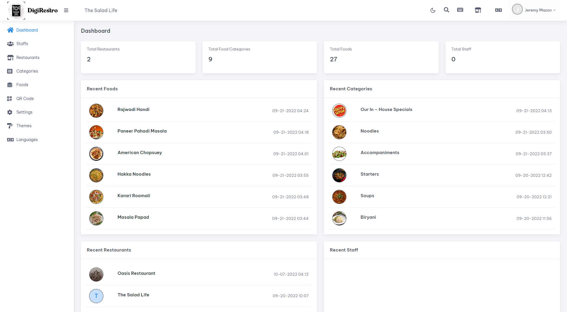Open the Rajwadi Handi food entry
Viewport: 567px width, 312px height.
[x=133, y=110]
